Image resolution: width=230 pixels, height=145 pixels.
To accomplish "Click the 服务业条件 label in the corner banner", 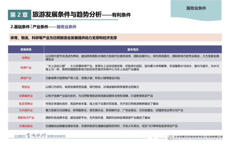I will coord(196,8).
